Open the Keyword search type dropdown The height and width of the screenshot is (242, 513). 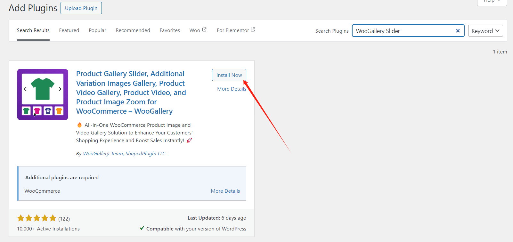pyautogui.click(x=485, y=31)
